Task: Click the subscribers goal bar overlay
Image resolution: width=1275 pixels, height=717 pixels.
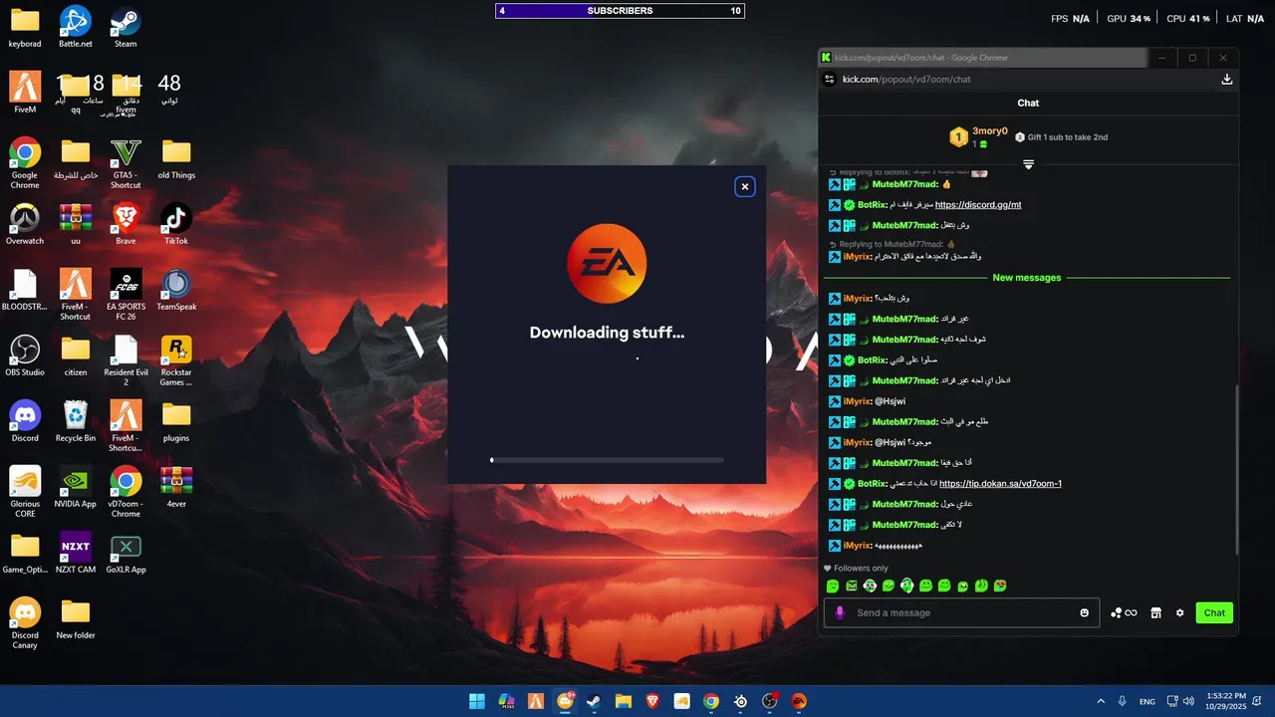Action: (x=620, y=11)
